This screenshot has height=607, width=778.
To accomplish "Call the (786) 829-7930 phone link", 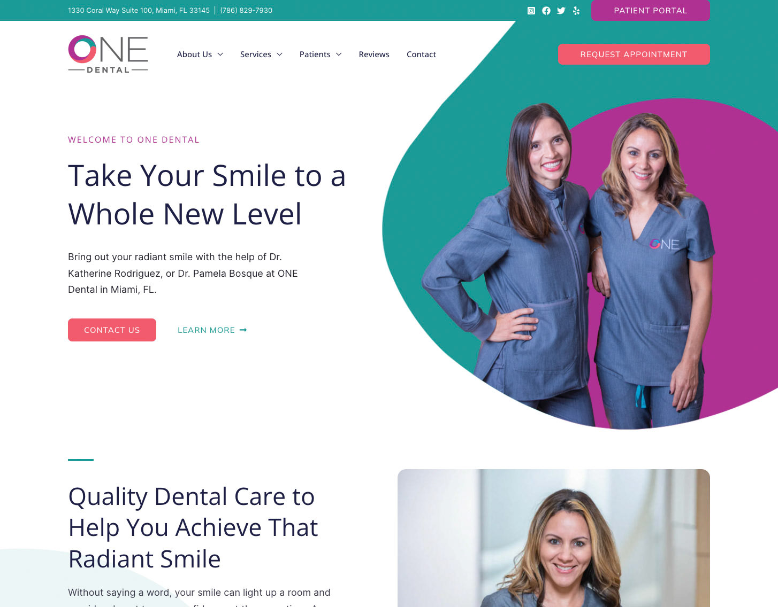I will [246, 11].
